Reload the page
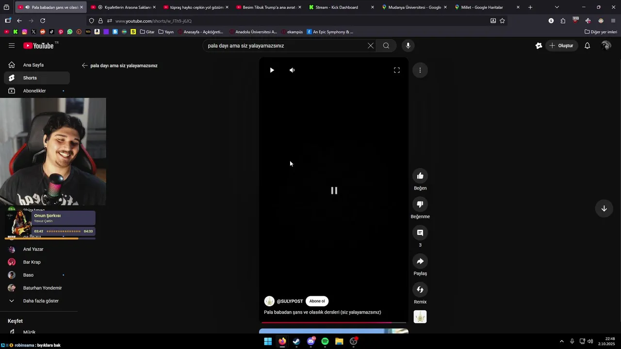Viewport: 621px width, 349px height. click(x=43, y=21)
